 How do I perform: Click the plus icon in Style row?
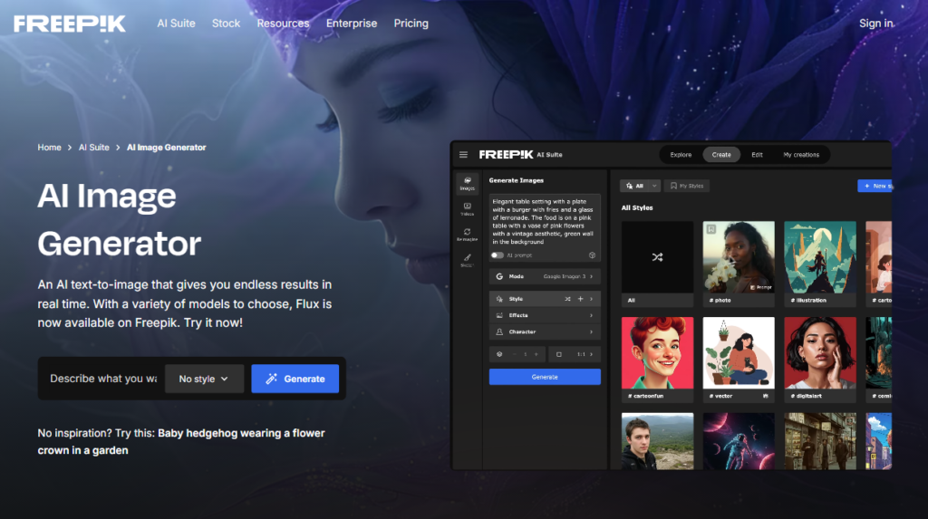(x=580, y=299)
